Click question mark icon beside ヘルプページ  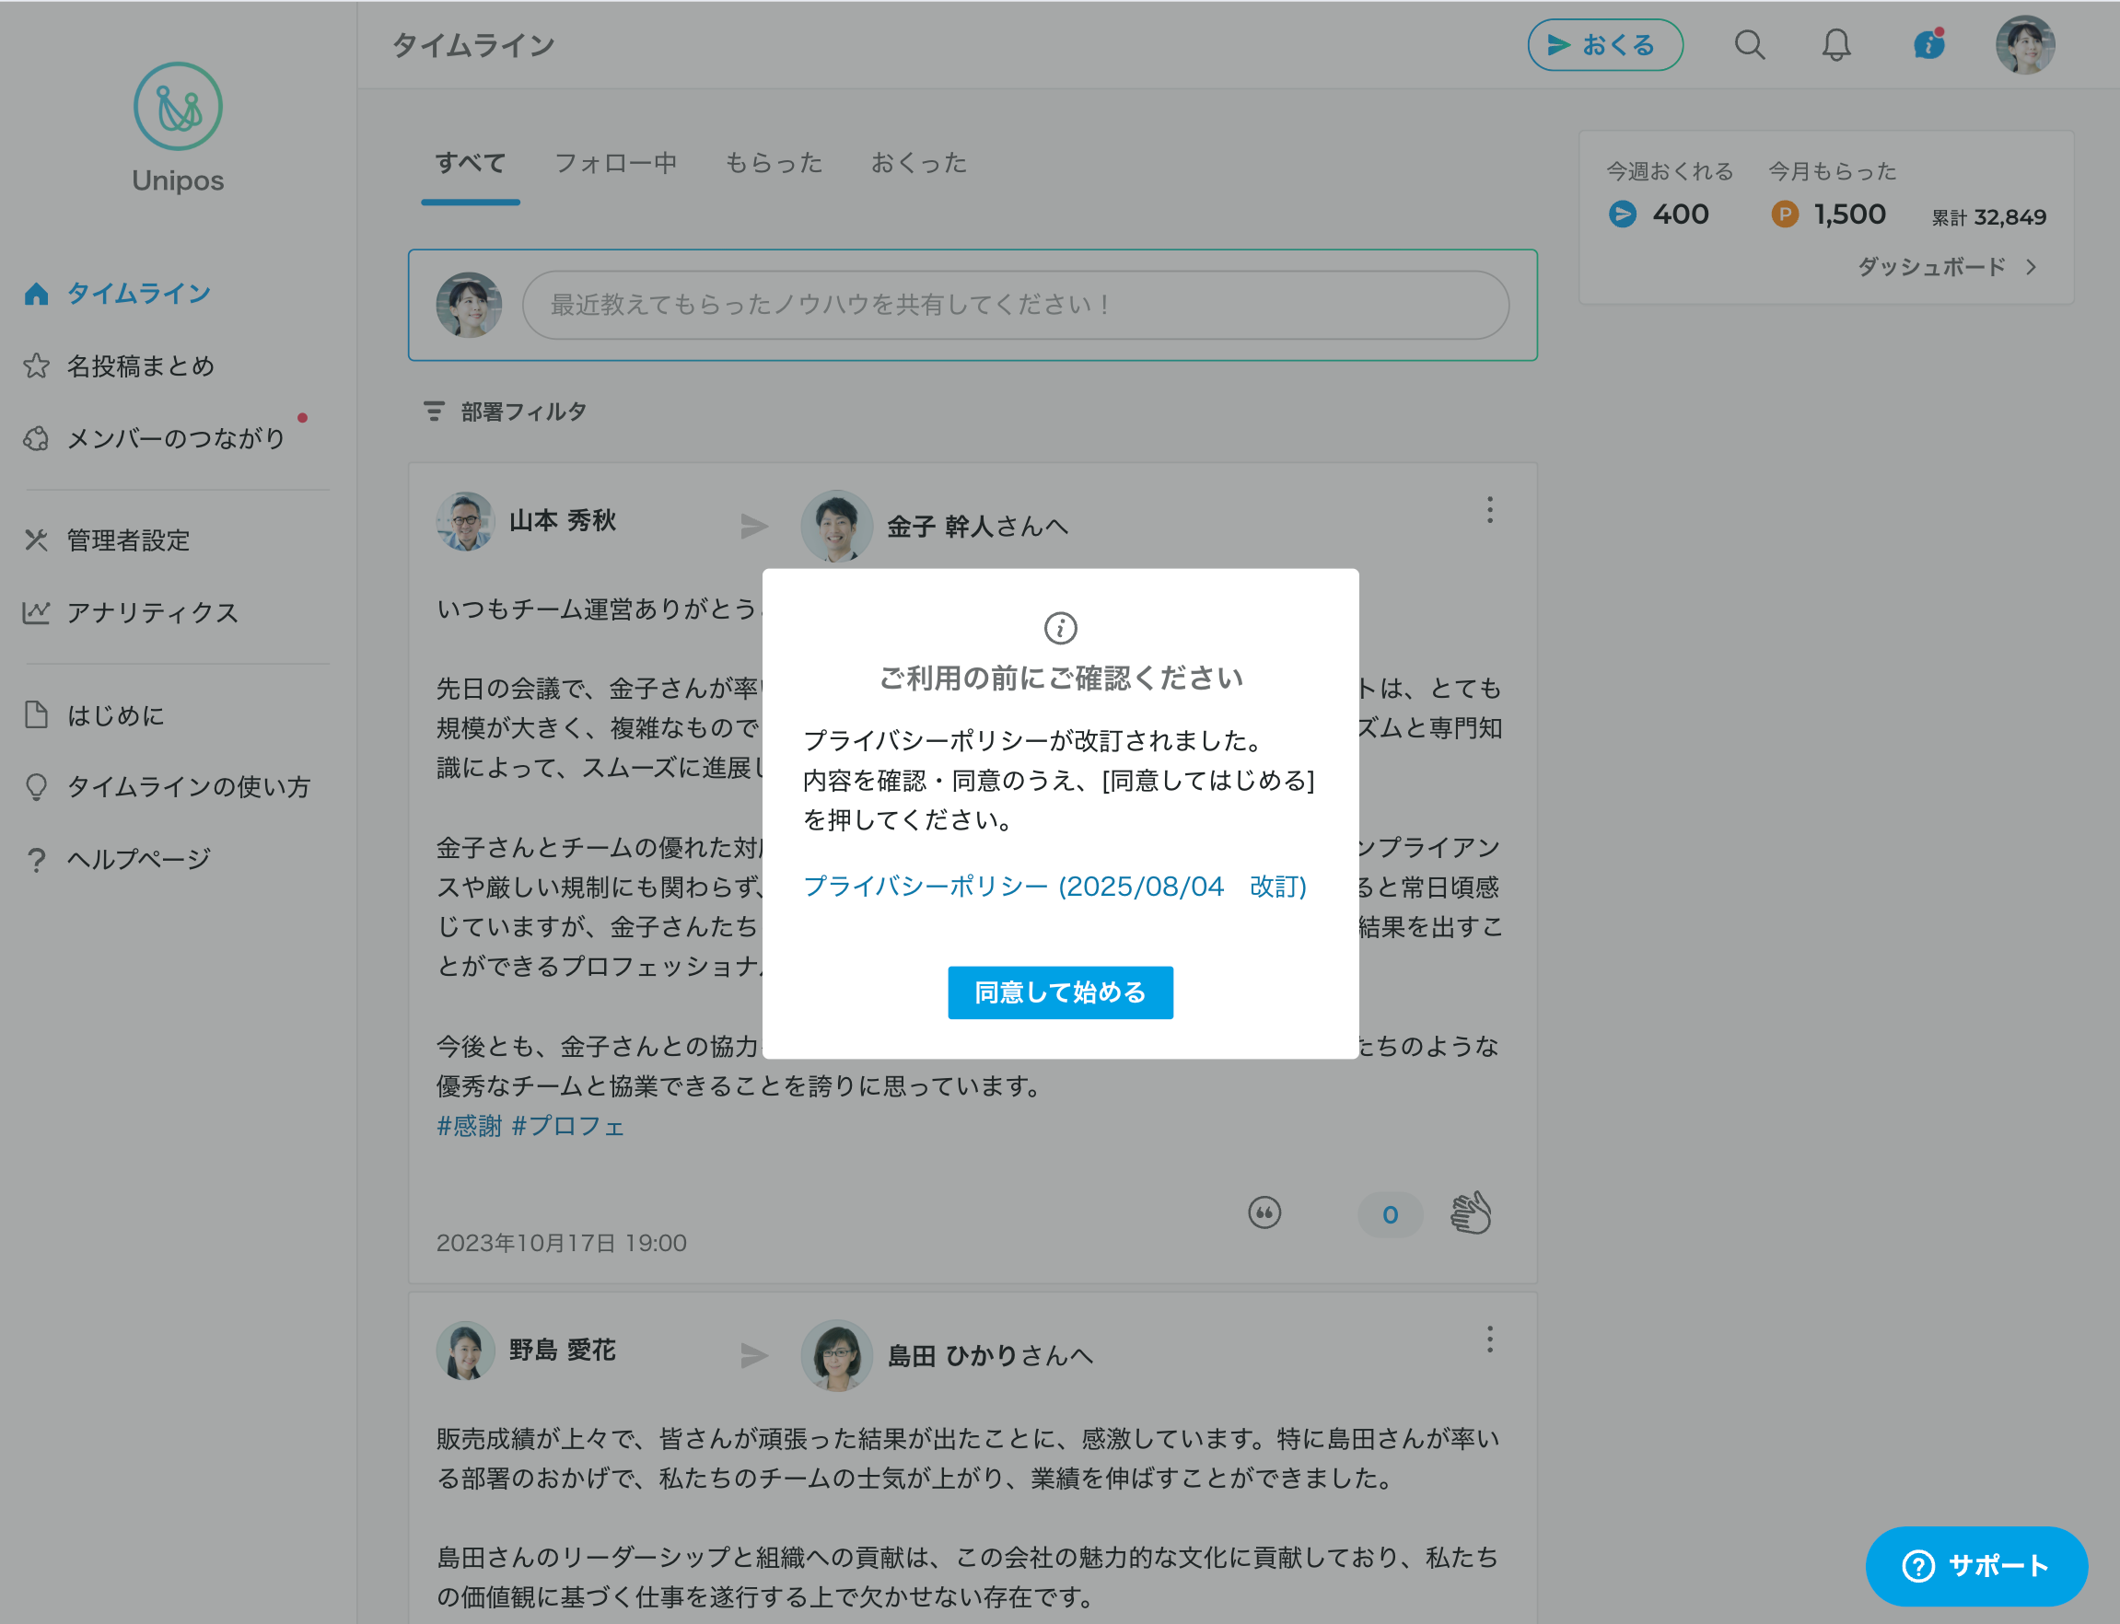37,859
